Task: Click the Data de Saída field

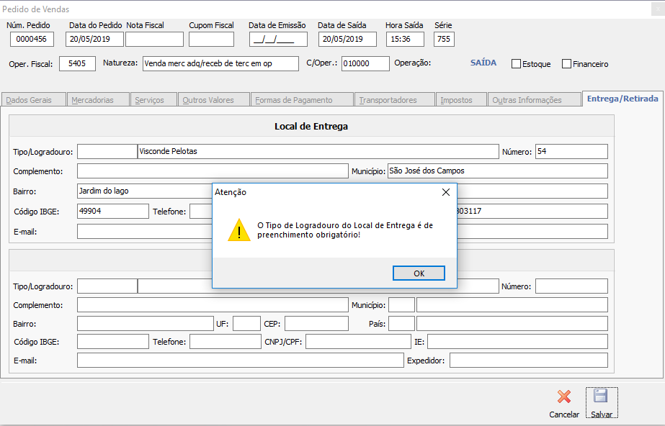Action: [347, 40]
